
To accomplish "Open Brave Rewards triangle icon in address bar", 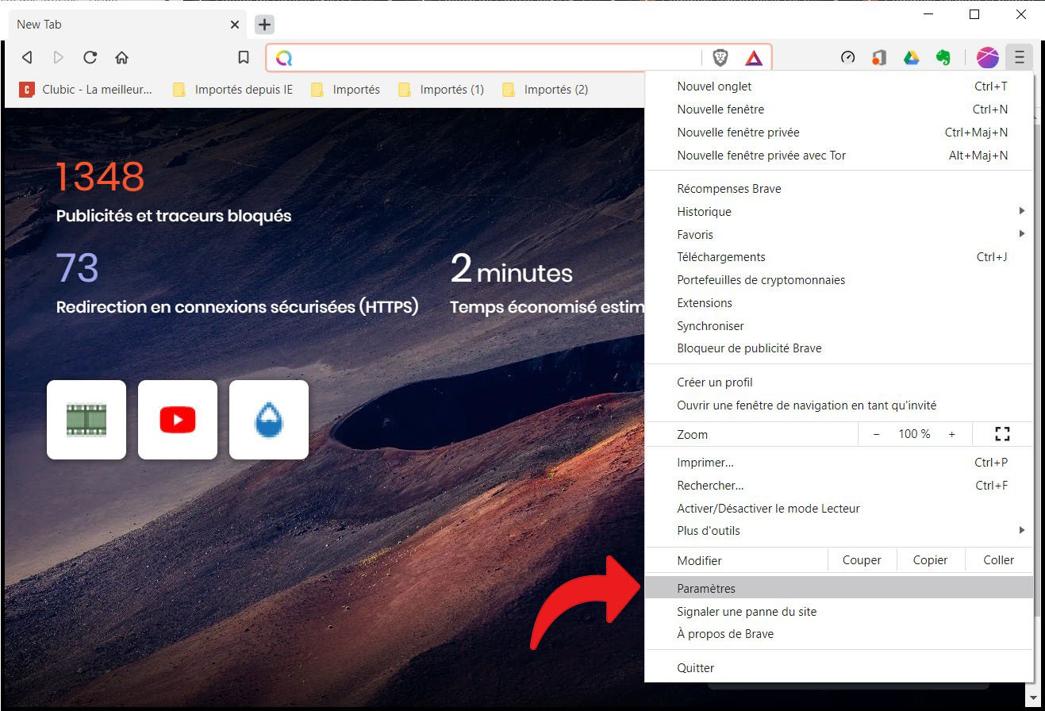I will (754, 57).
